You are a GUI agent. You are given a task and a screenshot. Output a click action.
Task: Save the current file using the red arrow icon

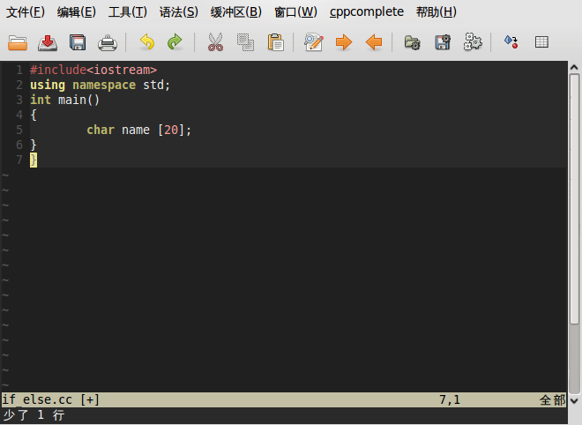click(x=48, y=42)
